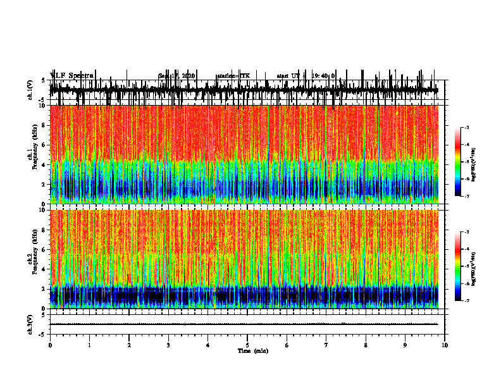Click the 6 kHz tick on ch.1 axis
Image resolution: width=501 pixels, height=387 pixels.
click(44, 145)
